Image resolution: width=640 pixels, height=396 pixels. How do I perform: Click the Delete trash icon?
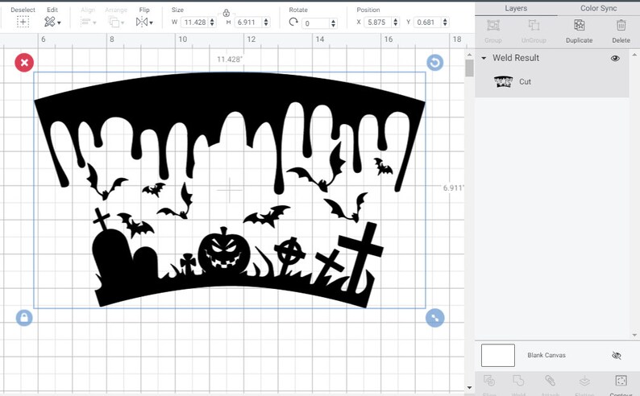621,25
